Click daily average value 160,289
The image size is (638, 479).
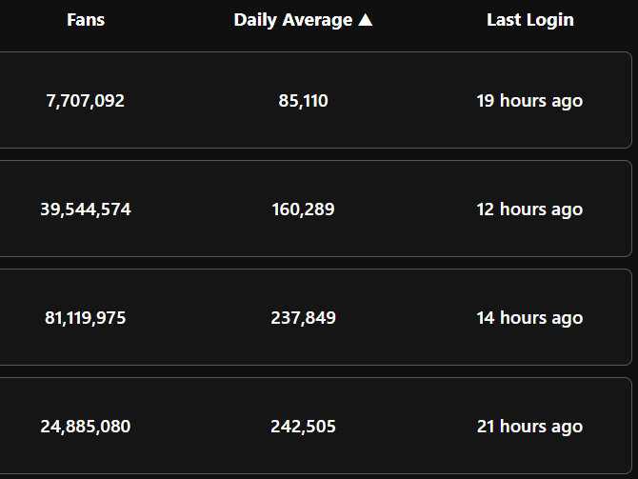pos(303,210)
